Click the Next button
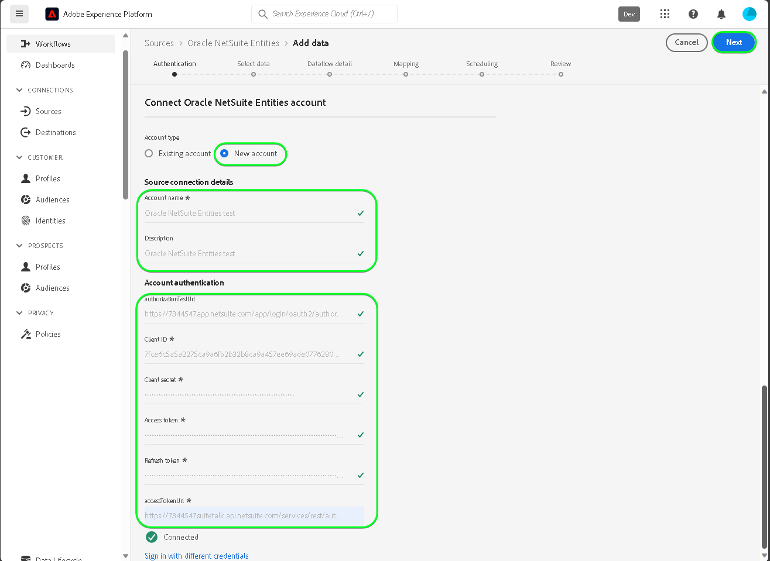Screen dimensions: 770x561 (734, 42)
